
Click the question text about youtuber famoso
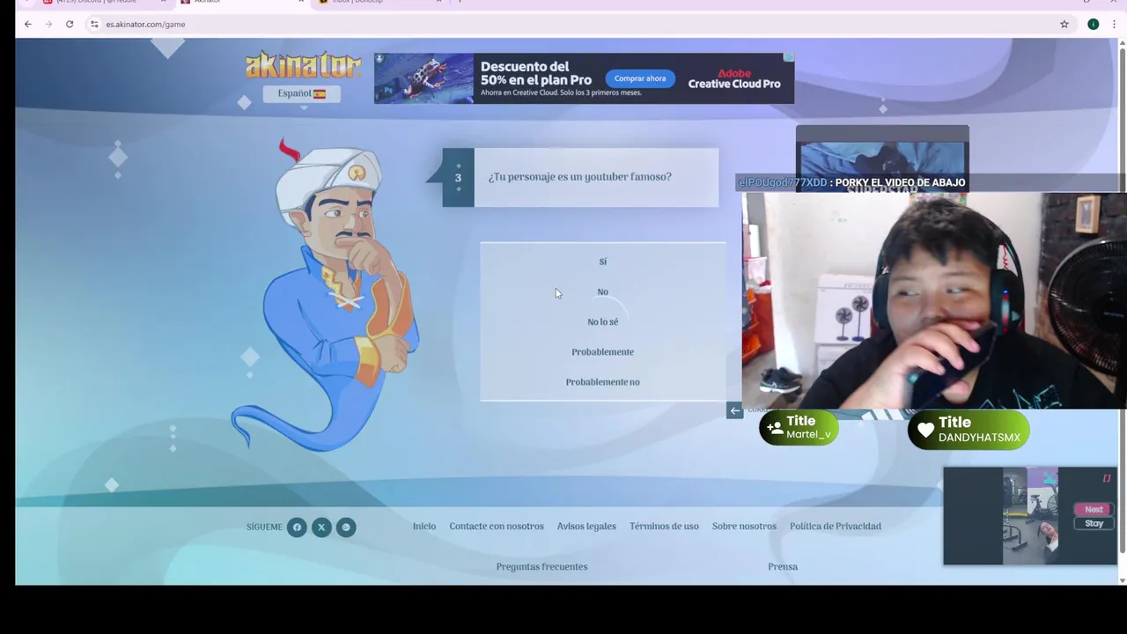click(580, 177)
